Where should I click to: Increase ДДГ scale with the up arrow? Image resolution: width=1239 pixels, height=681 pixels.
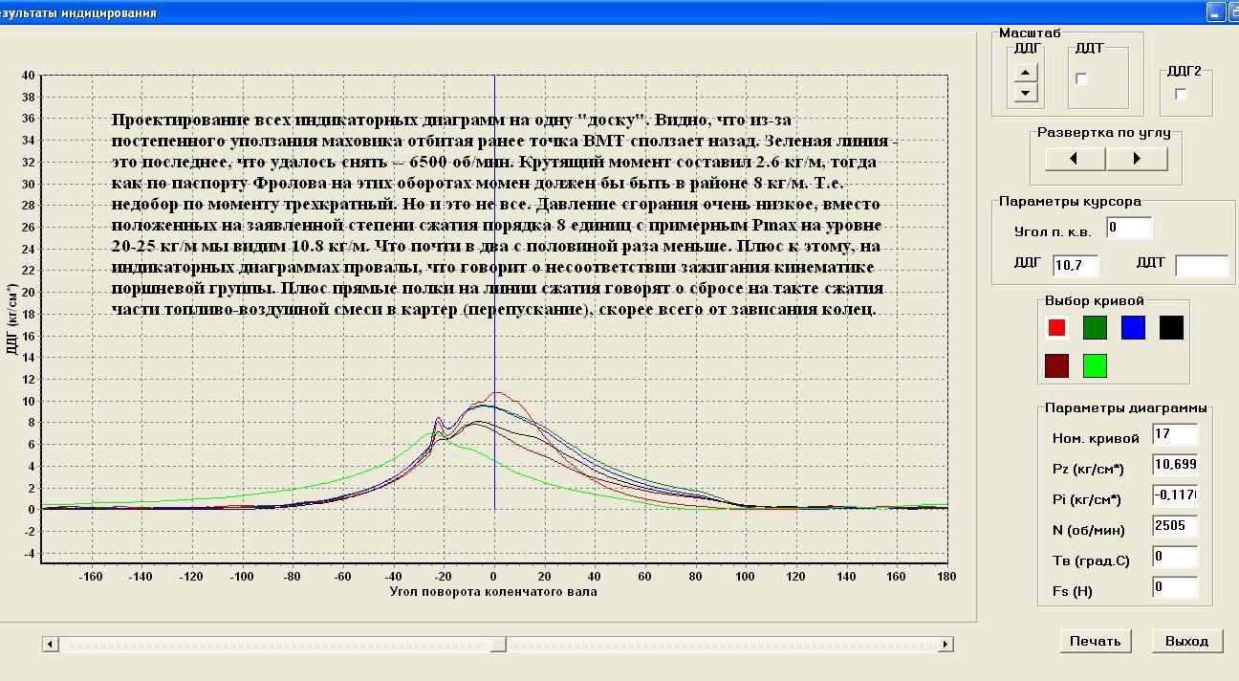point(1026,73)
